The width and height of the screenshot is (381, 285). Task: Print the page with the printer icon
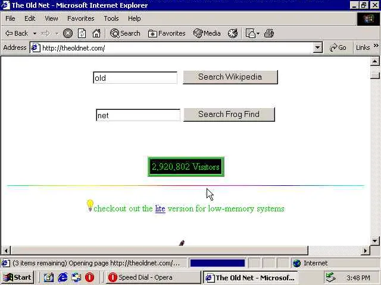tap(269, 33)
